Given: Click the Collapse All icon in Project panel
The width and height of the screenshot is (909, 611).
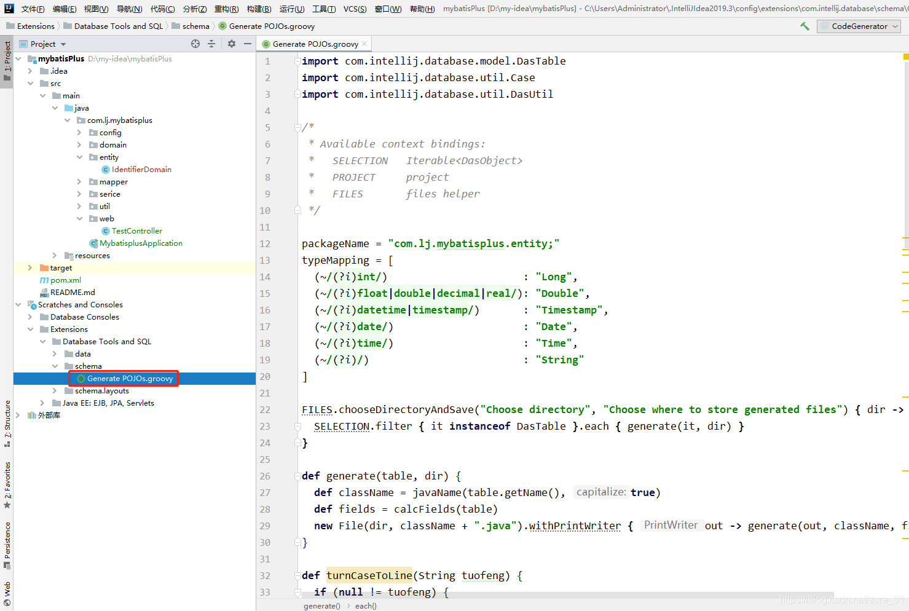Looking at the screenshot, I should [x=211, y=44].
